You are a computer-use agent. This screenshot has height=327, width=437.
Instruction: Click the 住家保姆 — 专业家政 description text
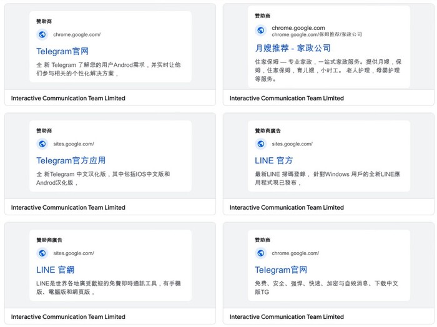click(x=328, y=70)
